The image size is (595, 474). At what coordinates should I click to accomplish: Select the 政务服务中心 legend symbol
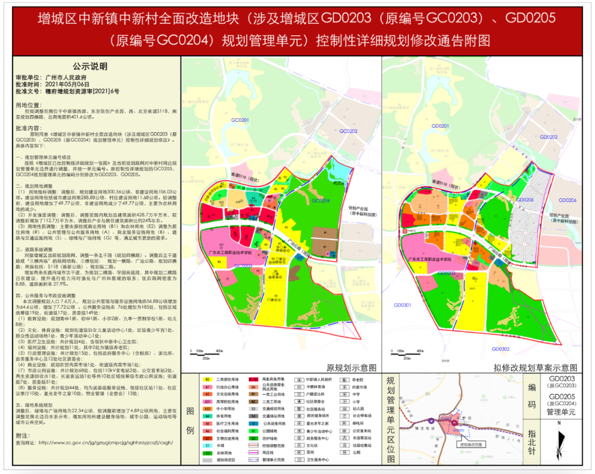pyautogui.click(x=299, y=438)
